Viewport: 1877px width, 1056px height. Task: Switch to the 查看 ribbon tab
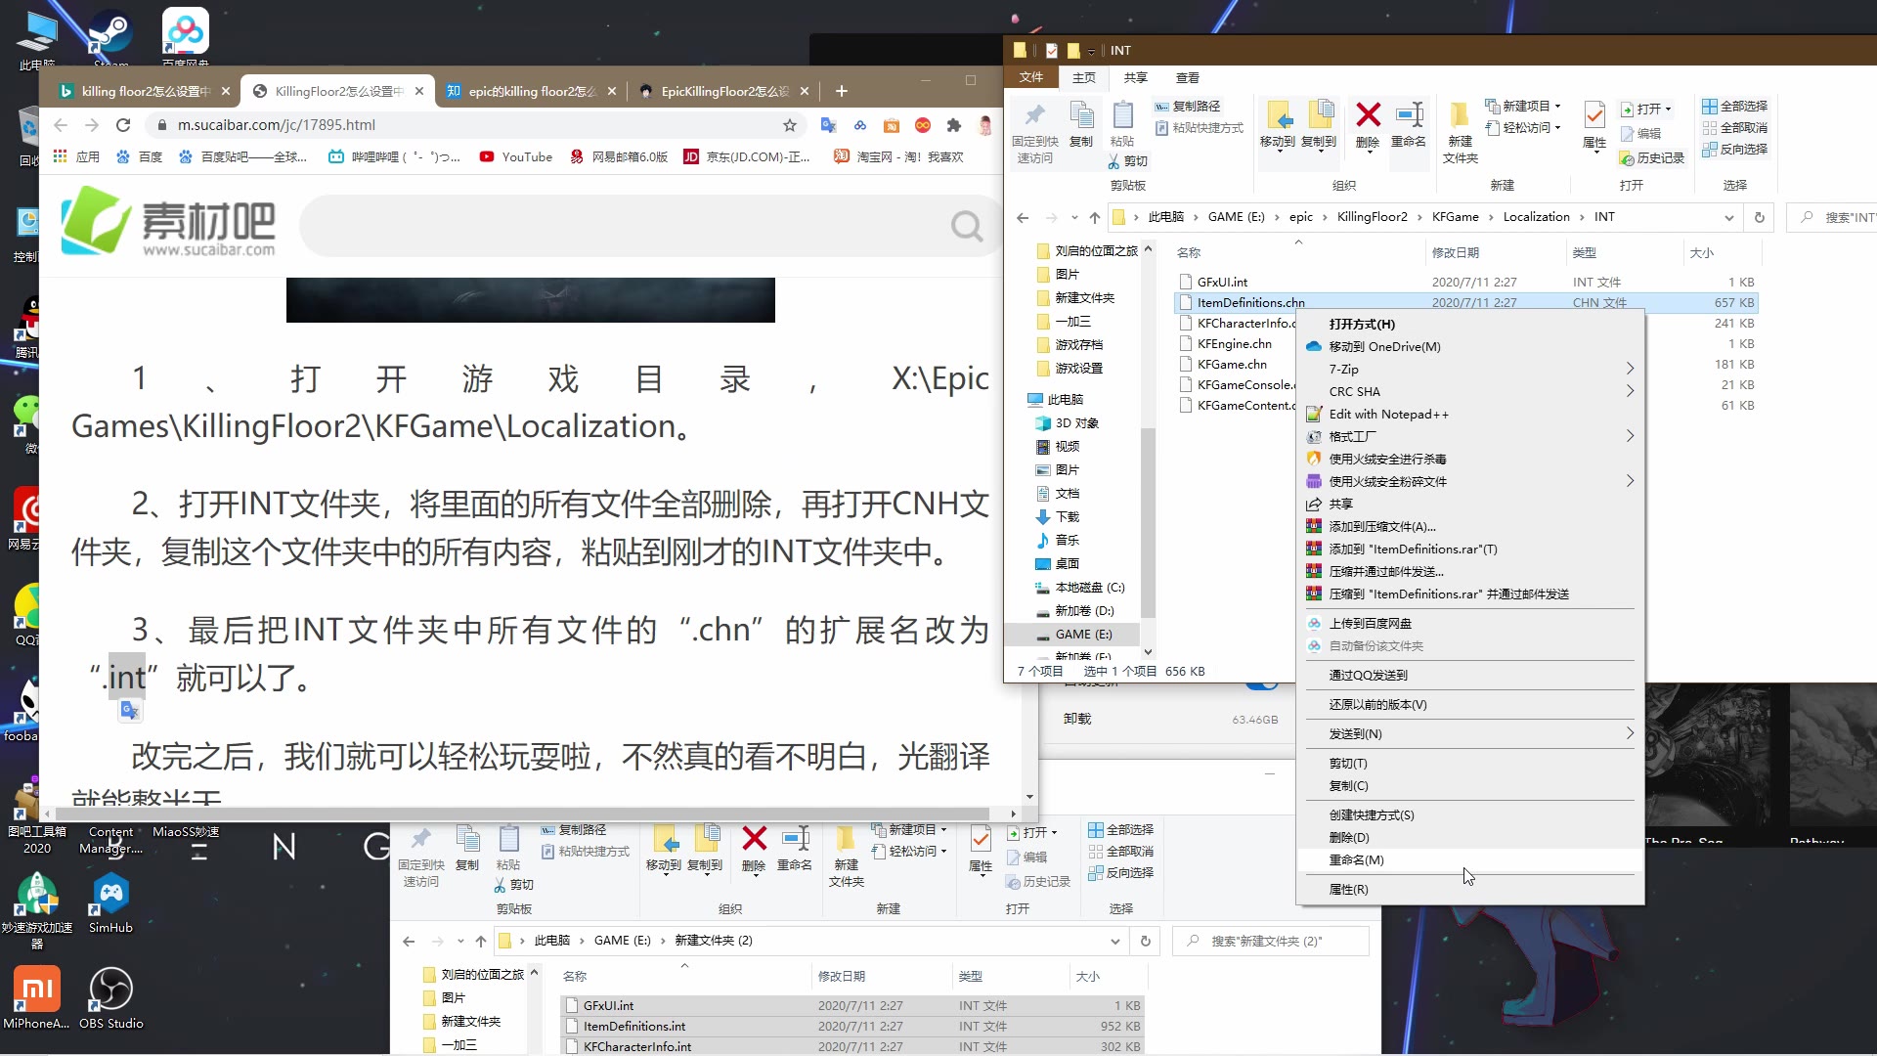[1186, 77]
